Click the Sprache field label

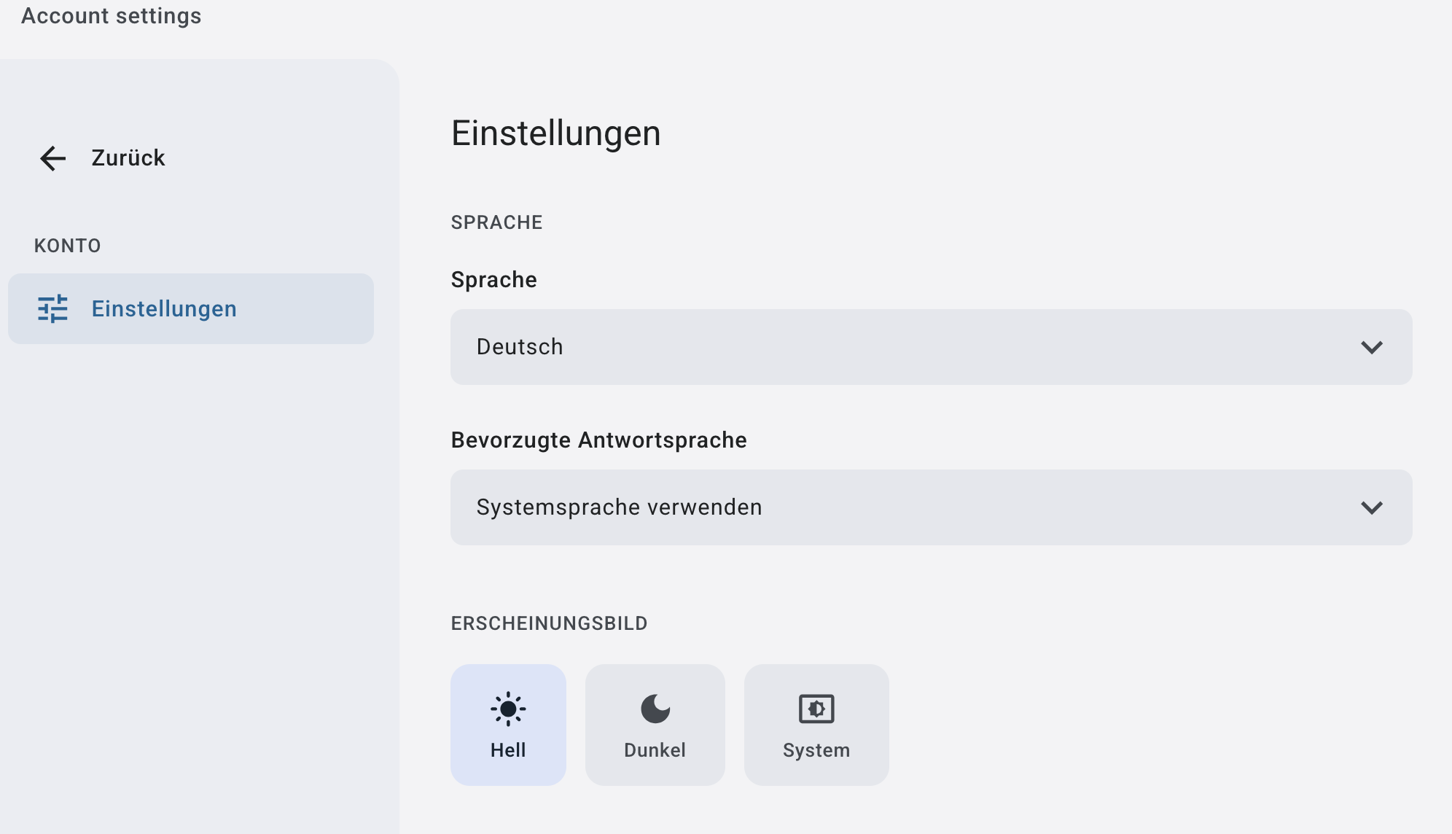point(494,280)
